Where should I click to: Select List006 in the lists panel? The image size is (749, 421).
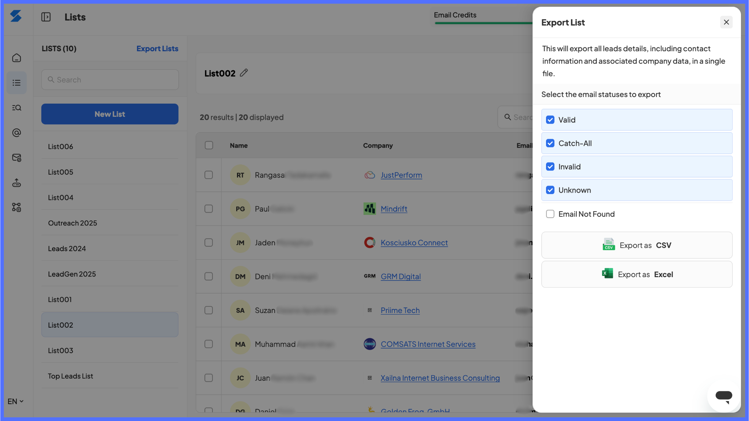click(x=110, y=146)
